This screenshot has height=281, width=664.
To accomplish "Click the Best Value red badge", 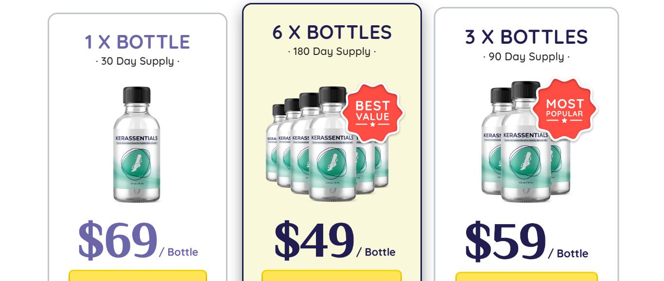I will (372, 112).
